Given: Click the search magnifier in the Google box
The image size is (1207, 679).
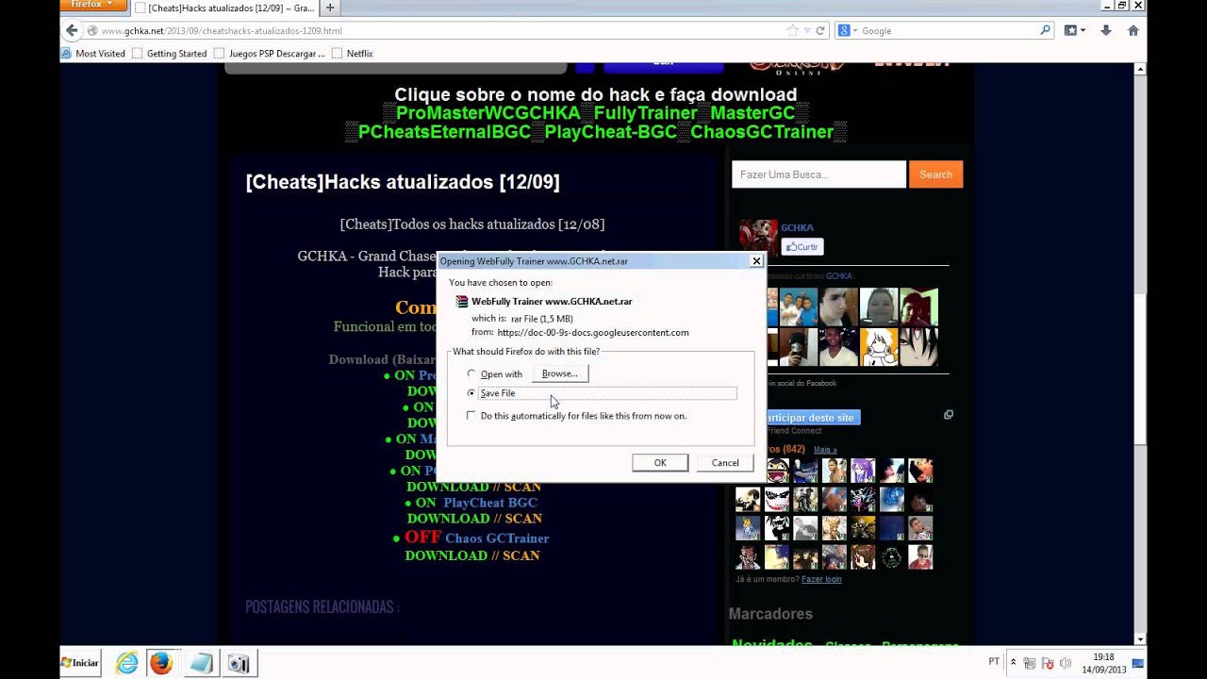Looking at the screenshot, I should coord(1045,30).
